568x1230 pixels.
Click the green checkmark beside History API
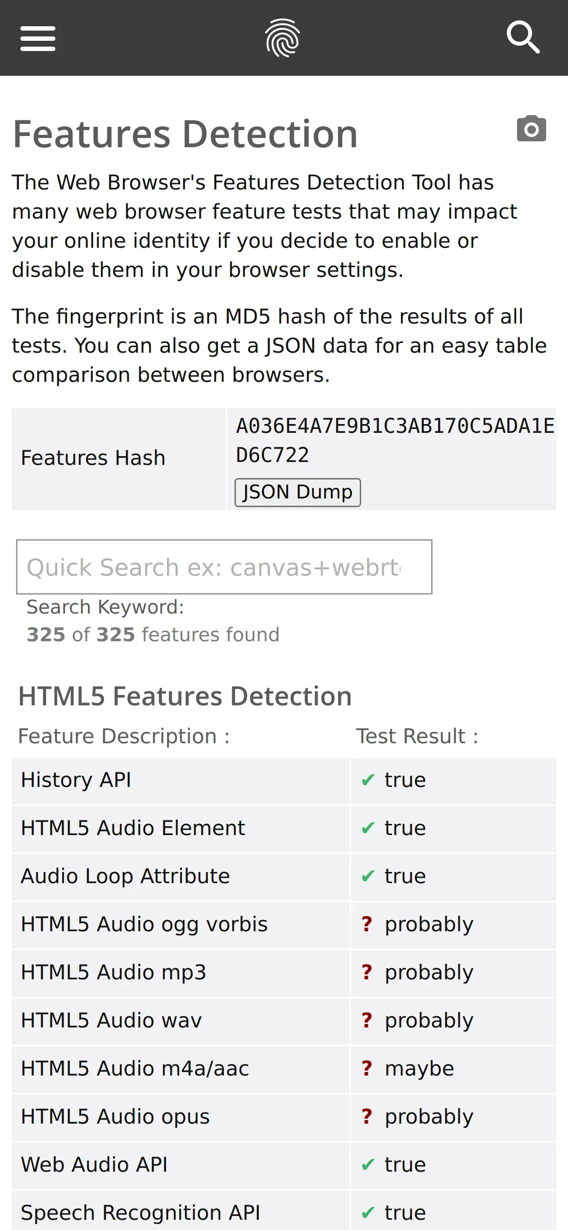coord(368,780)
